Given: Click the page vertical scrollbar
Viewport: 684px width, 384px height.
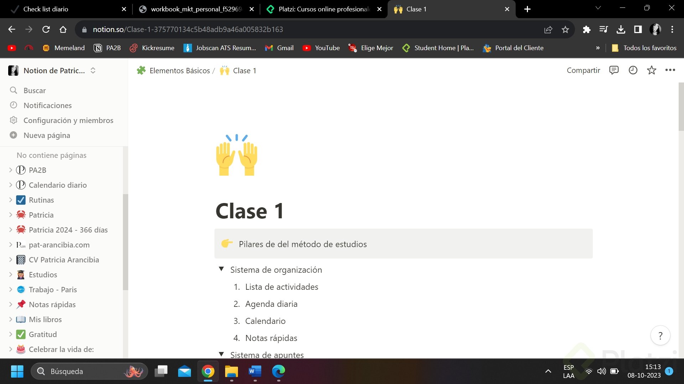Looking at the screenshot, I should pos(681,107).
